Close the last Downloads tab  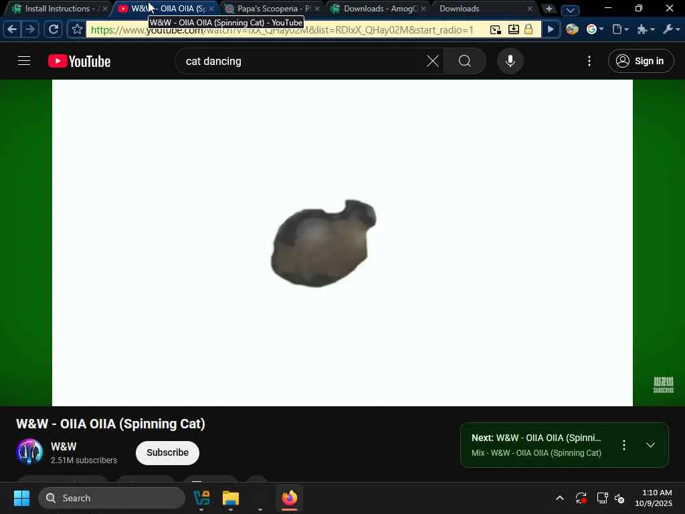point(530,9)
